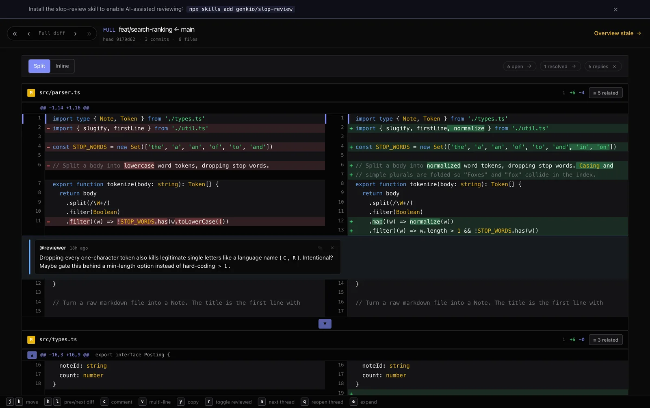Click the j move key hint
Image resolution: width=650 pixels, height=408 pixels.
[x=10, y=401]
